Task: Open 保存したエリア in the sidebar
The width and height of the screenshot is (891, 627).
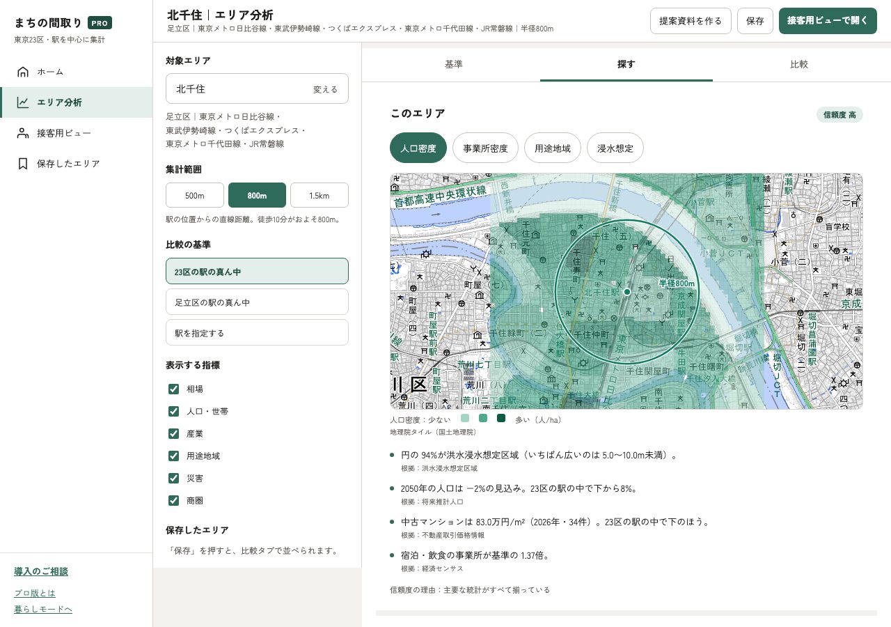Action: (x=76, y=164)
